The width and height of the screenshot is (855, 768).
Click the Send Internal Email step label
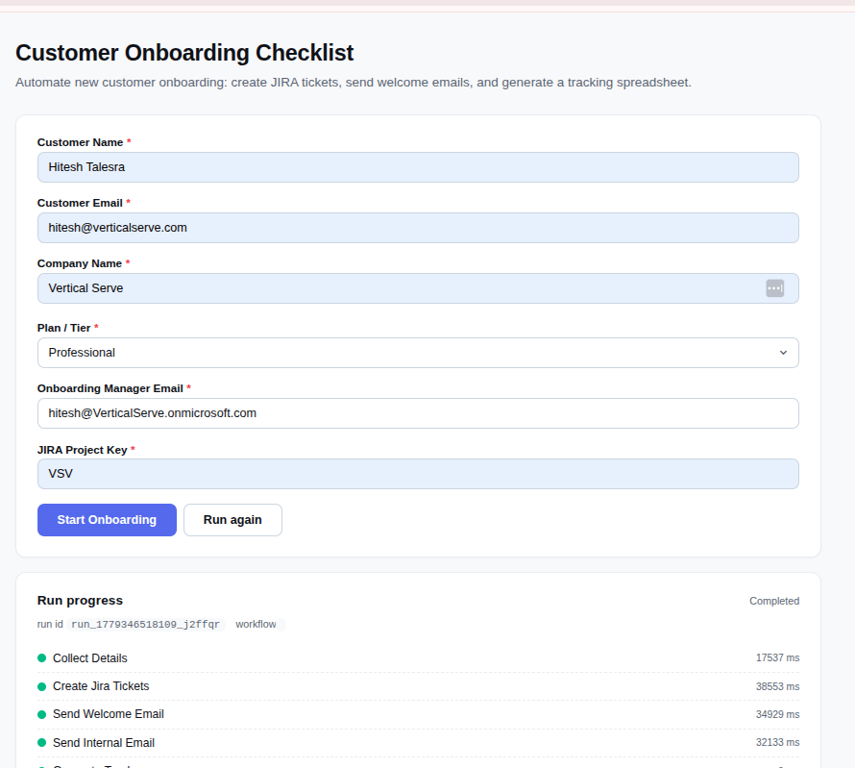pyautogui.click(x=104, y=742)
